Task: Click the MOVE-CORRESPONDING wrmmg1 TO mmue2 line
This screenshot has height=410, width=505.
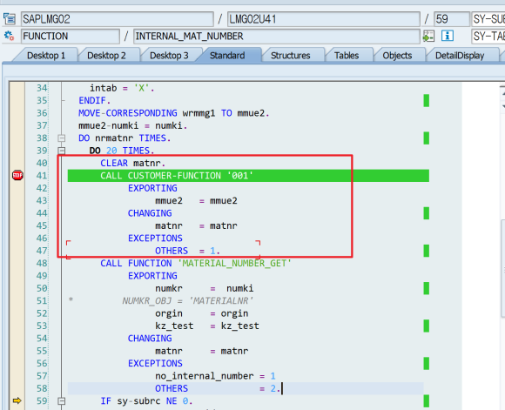Action: click(174, 113)
